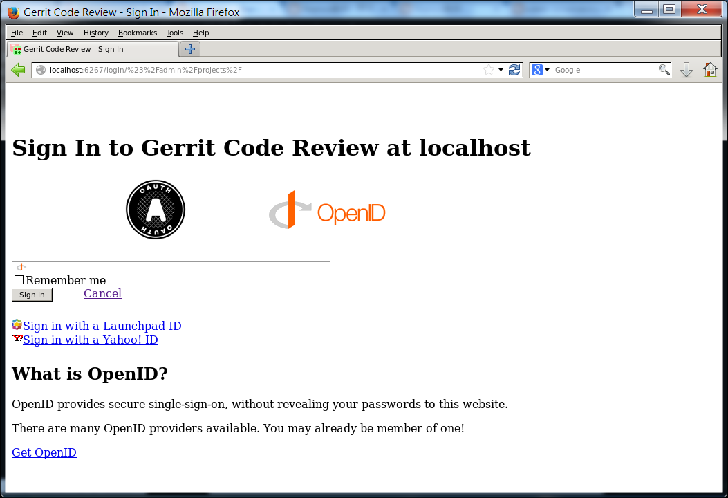Click the site identity globe icon

(41, 70)
